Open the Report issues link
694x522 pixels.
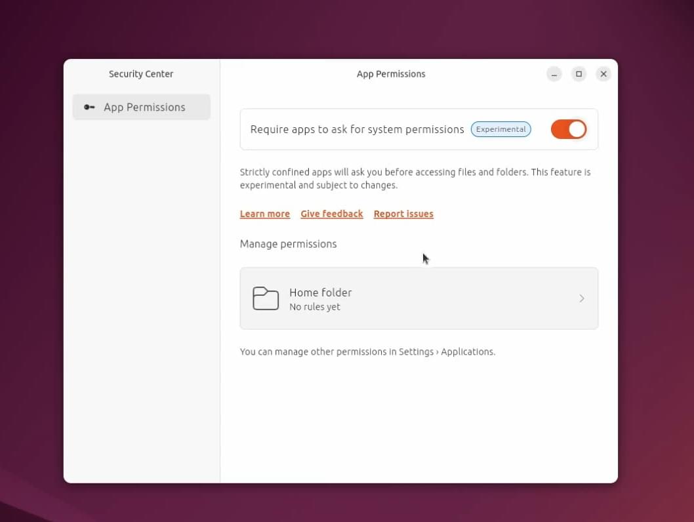pyautogui.click(x=403, y=214)
